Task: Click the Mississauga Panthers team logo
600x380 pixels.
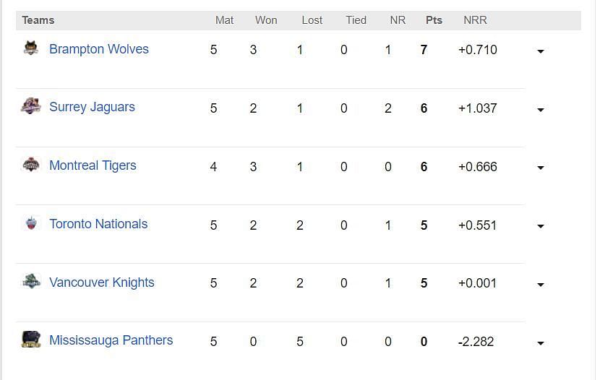Action: click(x=31, y=339)
